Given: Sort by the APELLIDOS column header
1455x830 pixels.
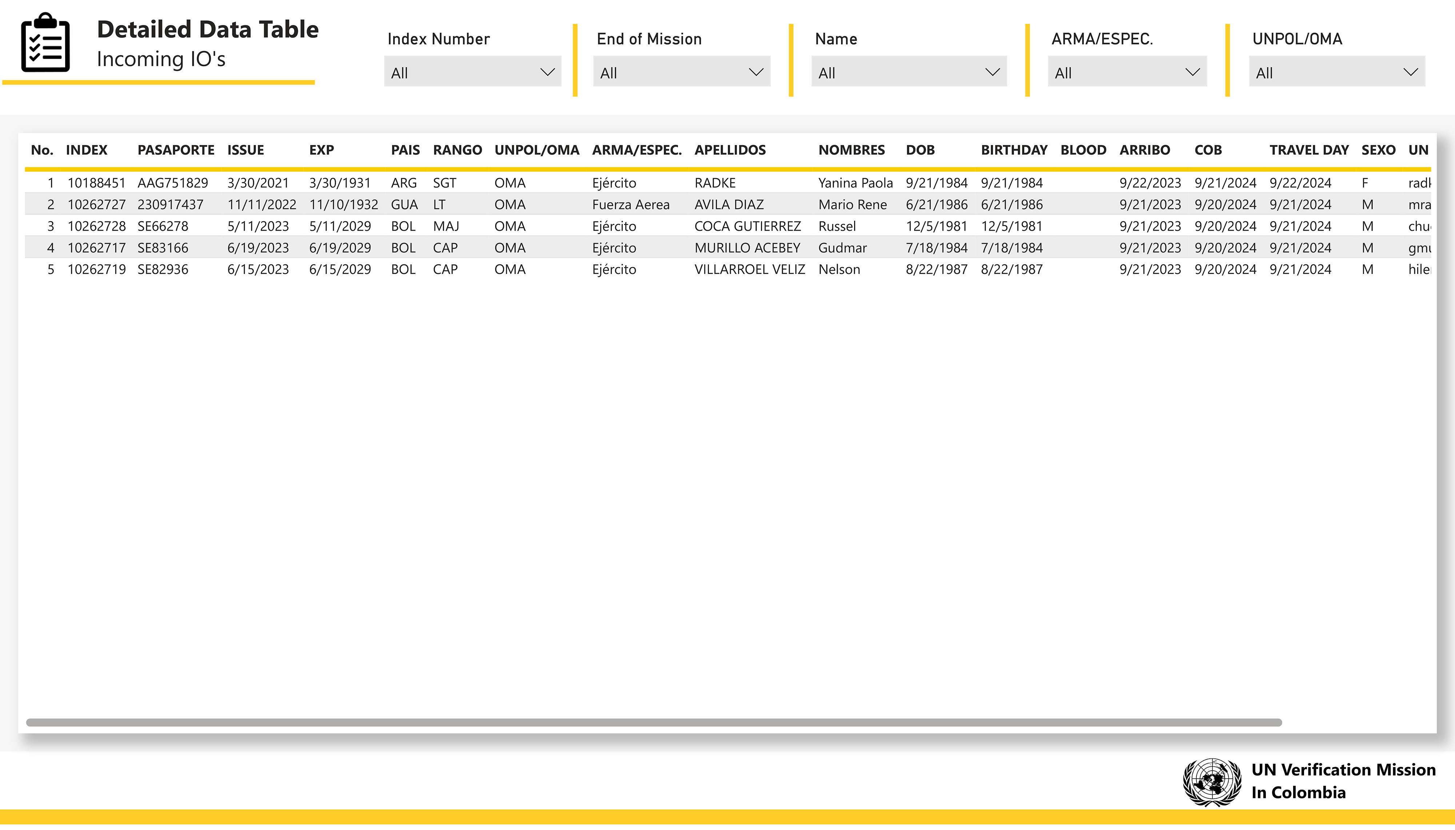Looking at the screenshot, I should tap(730, 150).
